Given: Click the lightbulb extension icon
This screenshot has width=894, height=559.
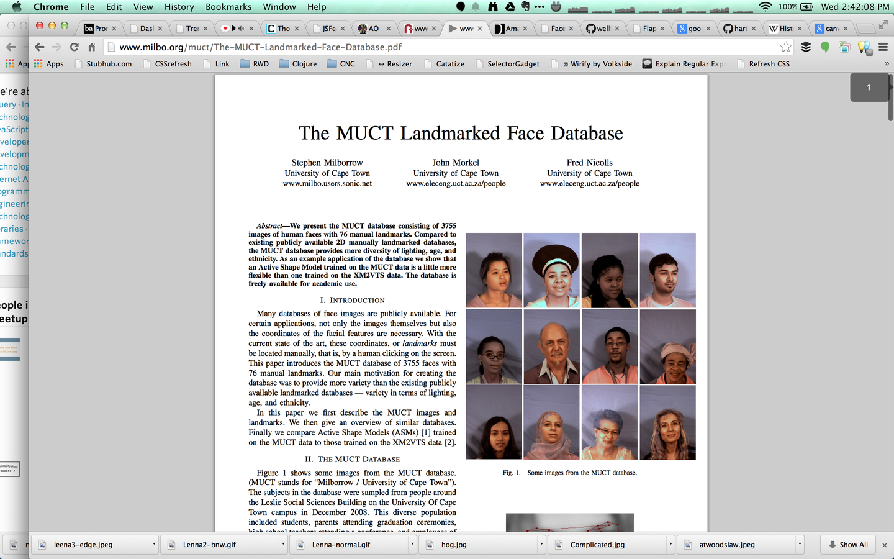Looking at the screenshot, I should click(864, 47).
